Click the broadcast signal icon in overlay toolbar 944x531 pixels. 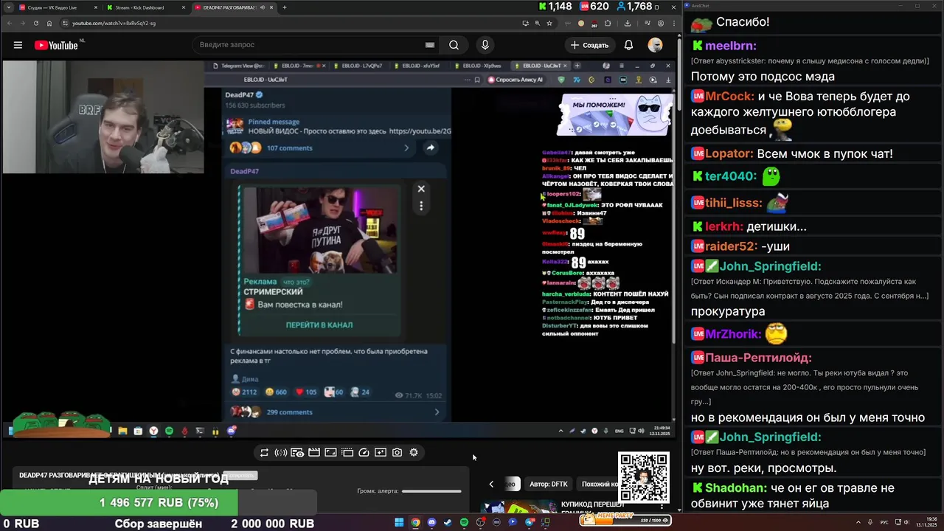tap(281, 452)
